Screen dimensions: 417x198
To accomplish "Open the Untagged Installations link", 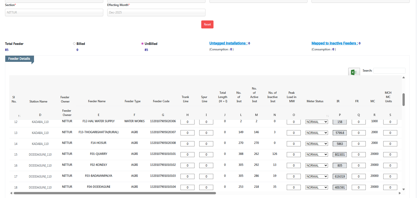I will 228,43.
